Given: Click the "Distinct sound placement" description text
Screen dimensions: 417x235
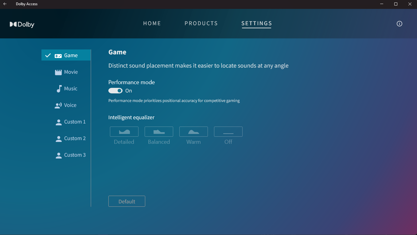Looking at the screenshot, I should 198,66.
